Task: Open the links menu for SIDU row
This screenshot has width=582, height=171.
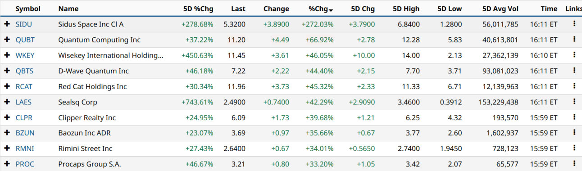Action: pos(574,24)
